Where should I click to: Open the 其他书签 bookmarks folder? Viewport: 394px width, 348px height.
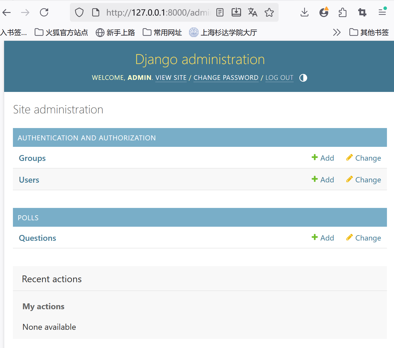(369, 32)
